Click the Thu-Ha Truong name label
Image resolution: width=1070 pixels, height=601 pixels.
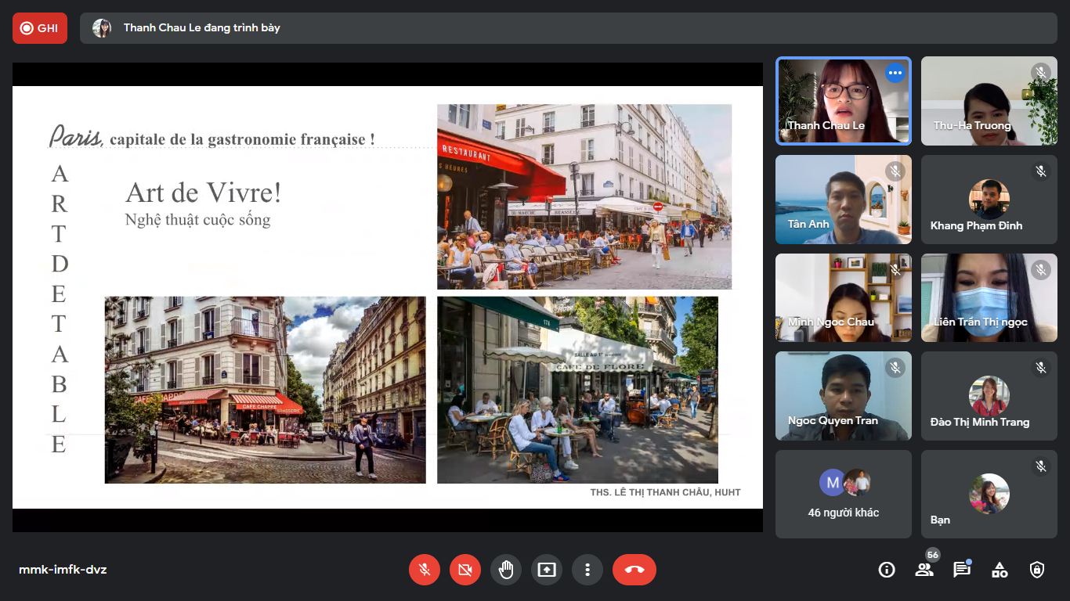click(972, 125)
